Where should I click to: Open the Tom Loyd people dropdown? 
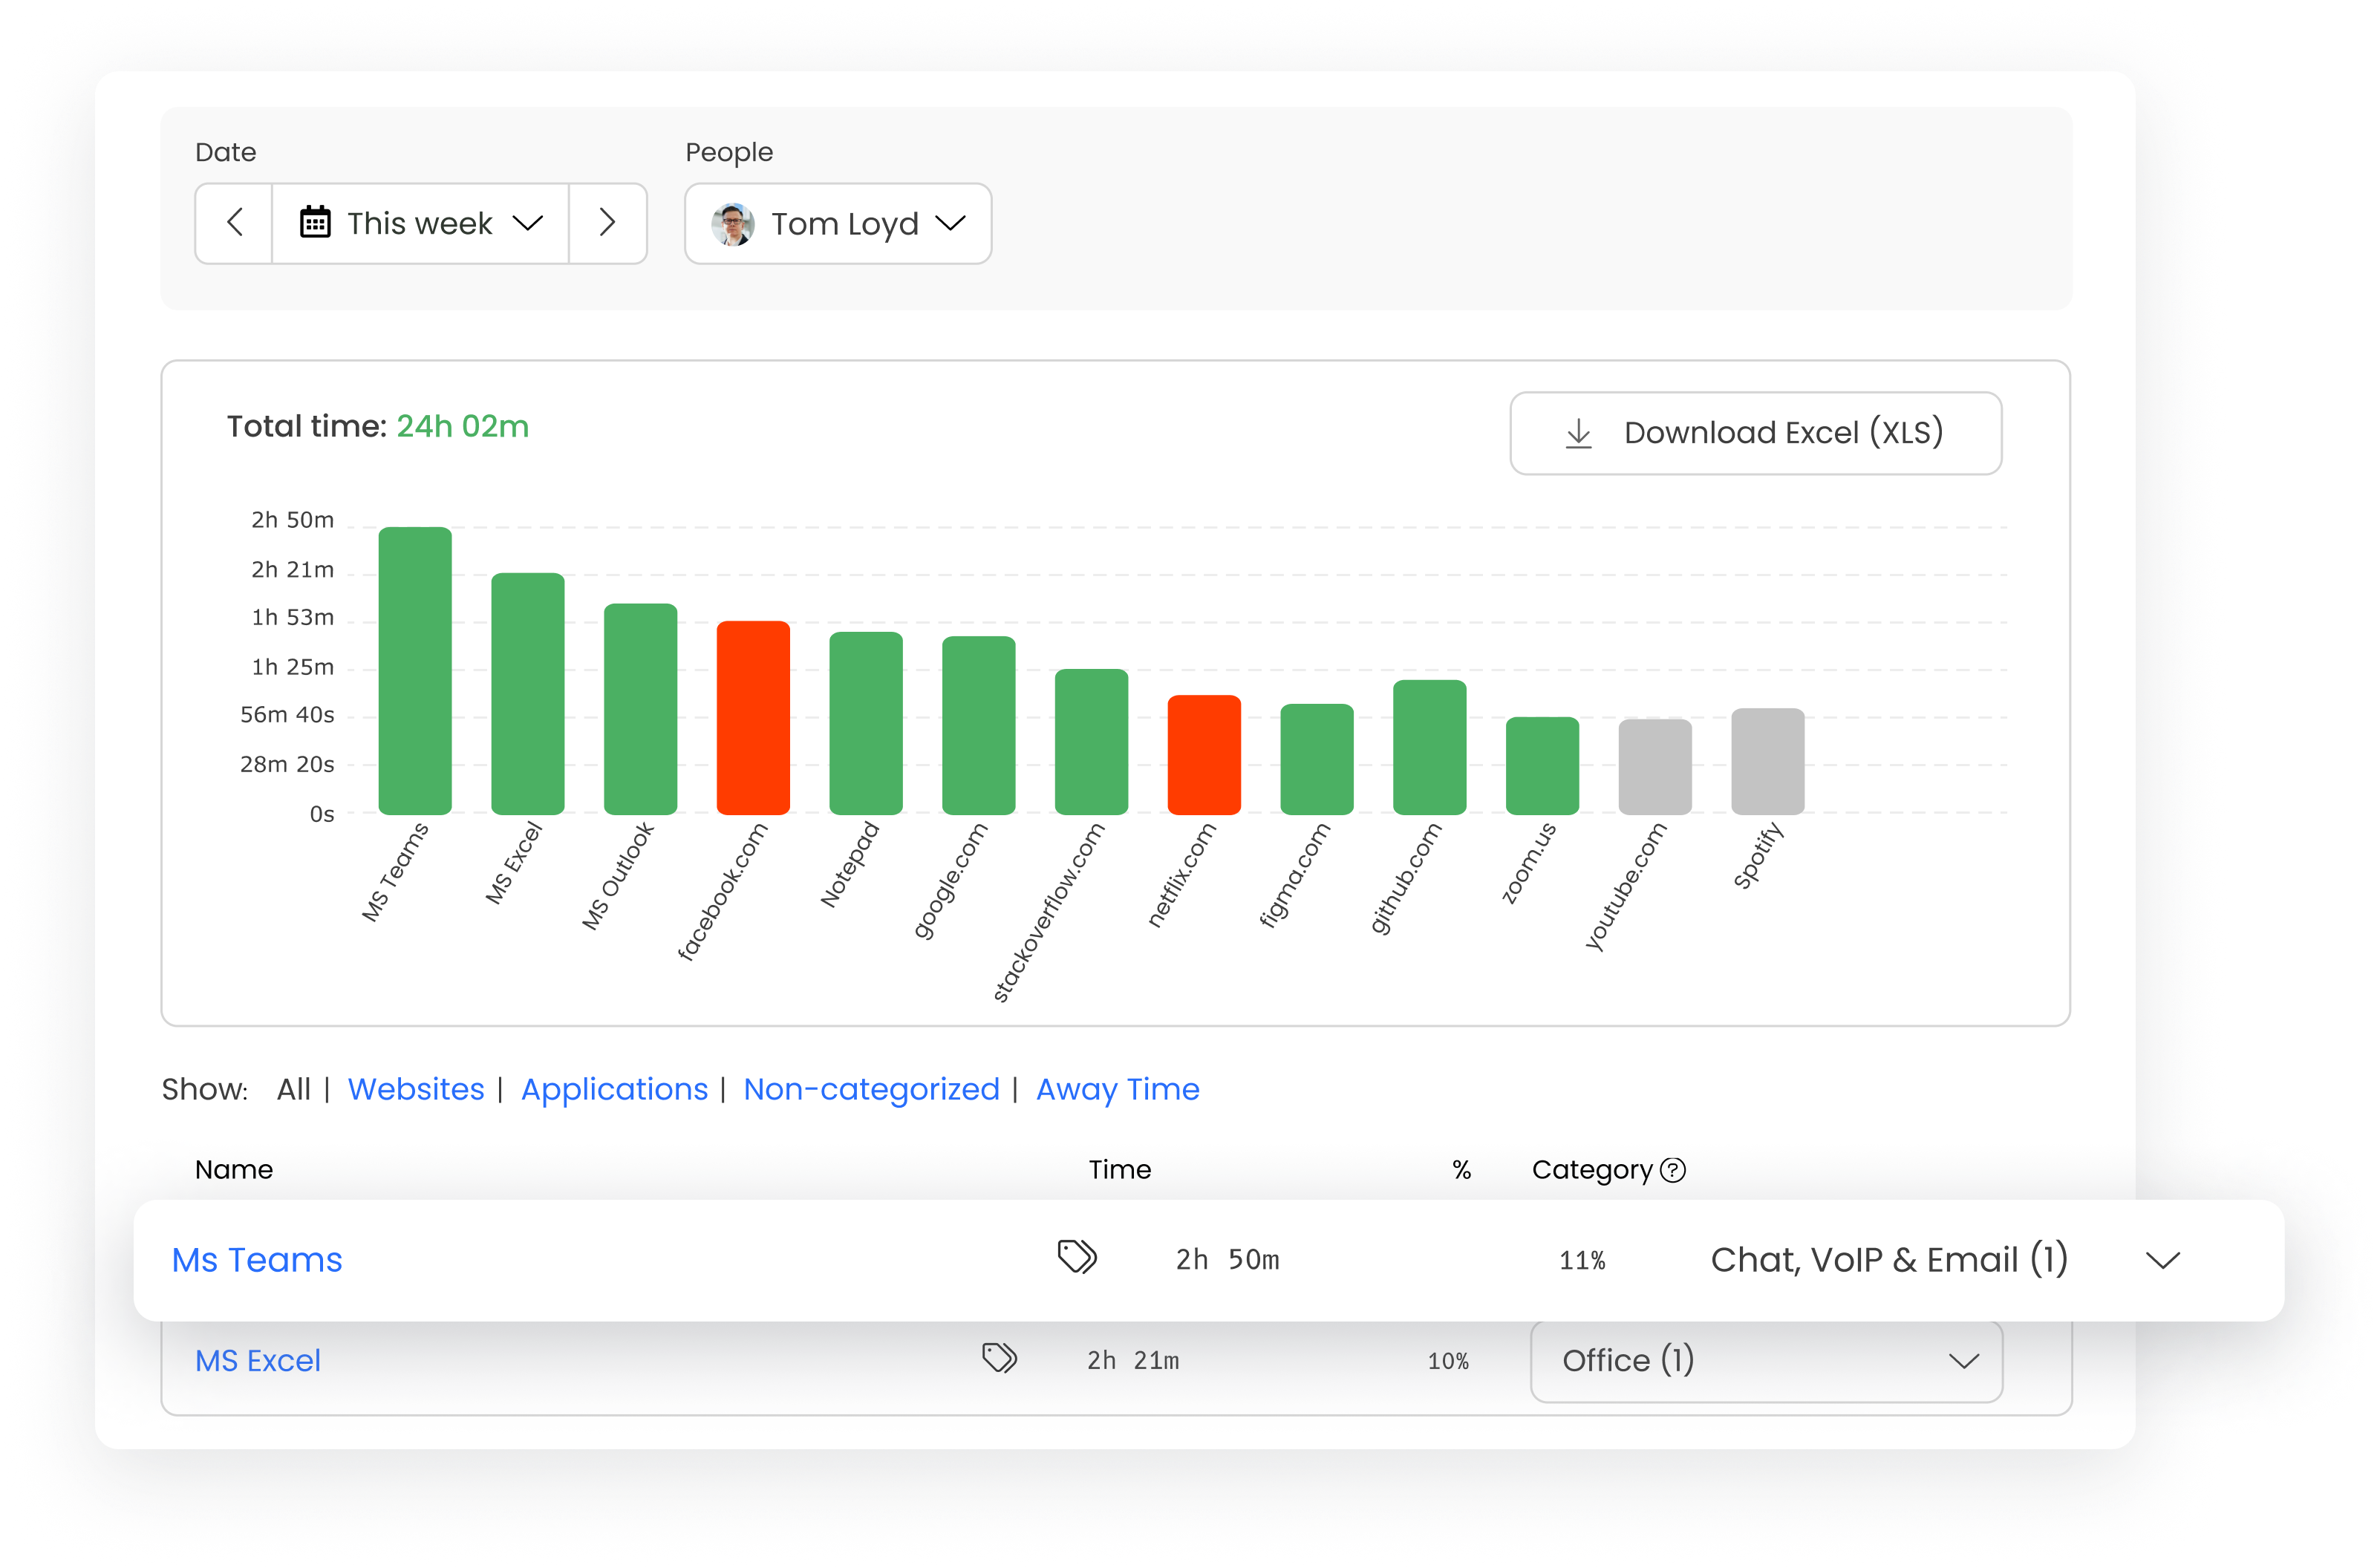point(838,223)
